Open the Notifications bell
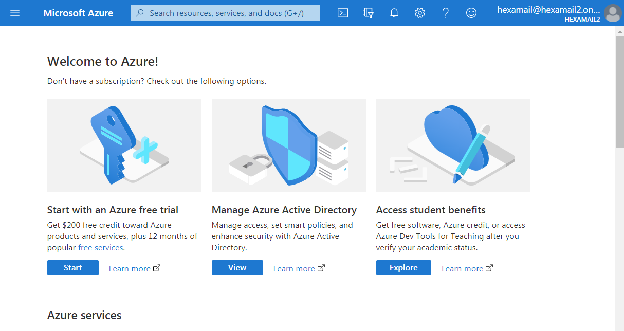The height and width of the screenshot is (331, 624). point(394,13)
